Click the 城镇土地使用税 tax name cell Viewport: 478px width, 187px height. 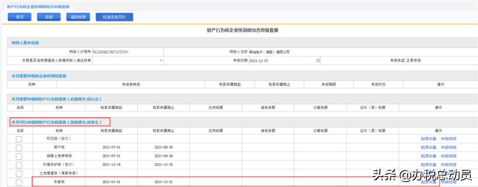pyautogui.click(x=59, y=156)
